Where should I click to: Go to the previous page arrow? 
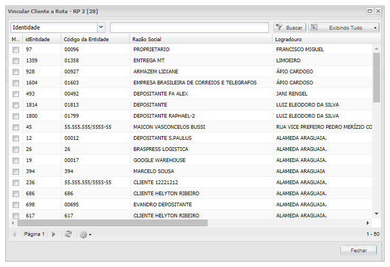[x=14, y=234]
